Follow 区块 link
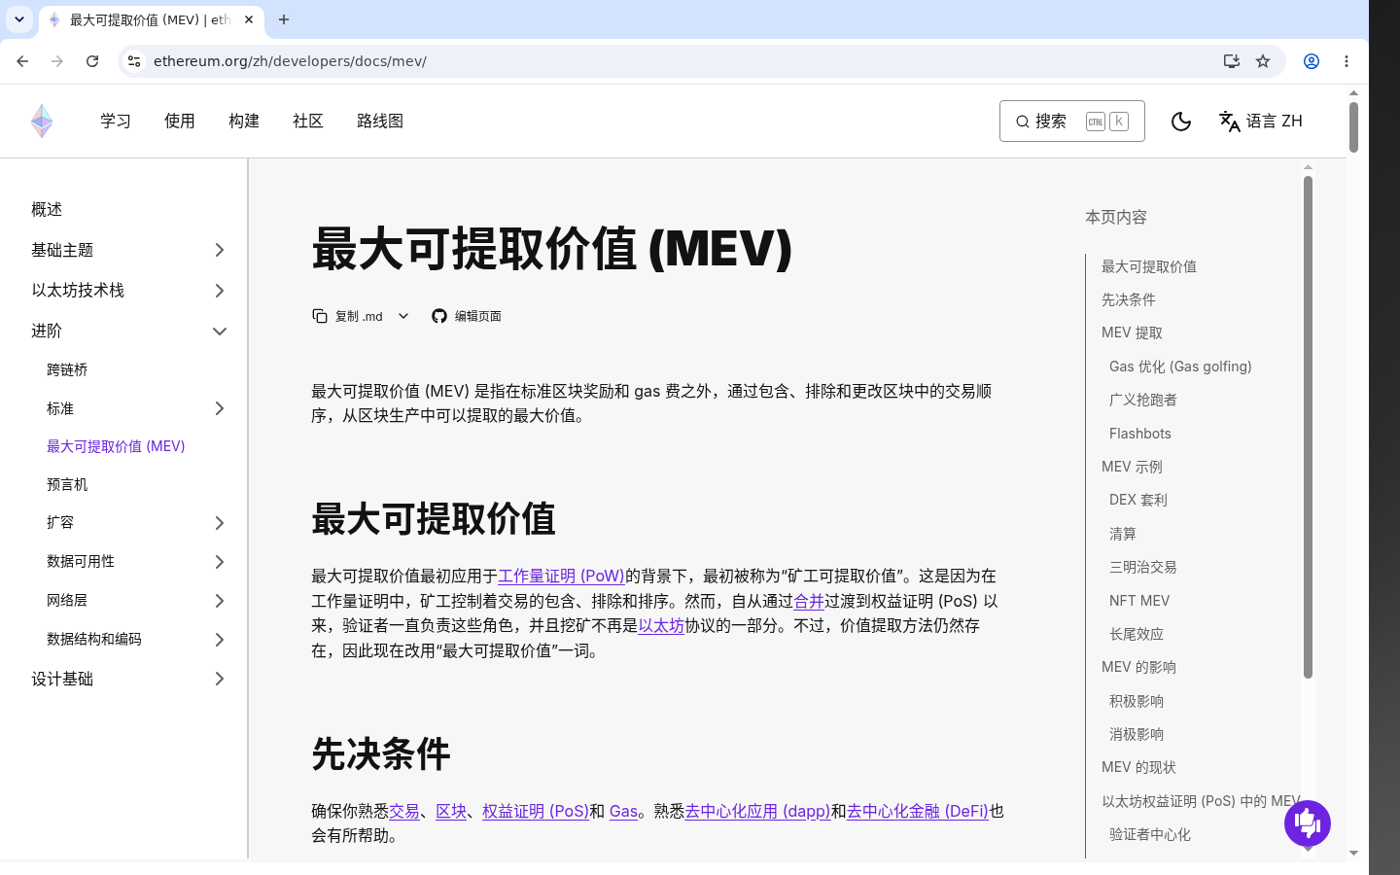 point(451,812)
